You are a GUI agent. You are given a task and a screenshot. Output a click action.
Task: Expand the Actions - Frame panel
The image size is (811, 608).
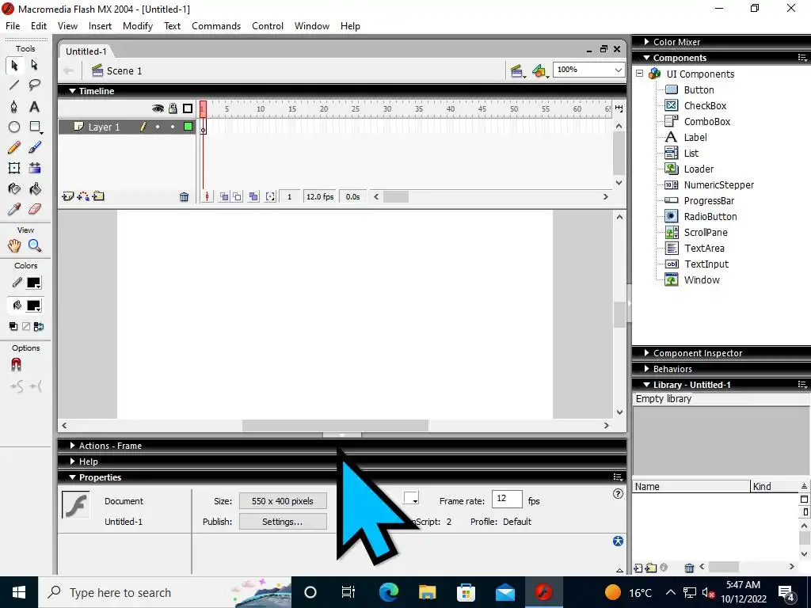(72, 446)
